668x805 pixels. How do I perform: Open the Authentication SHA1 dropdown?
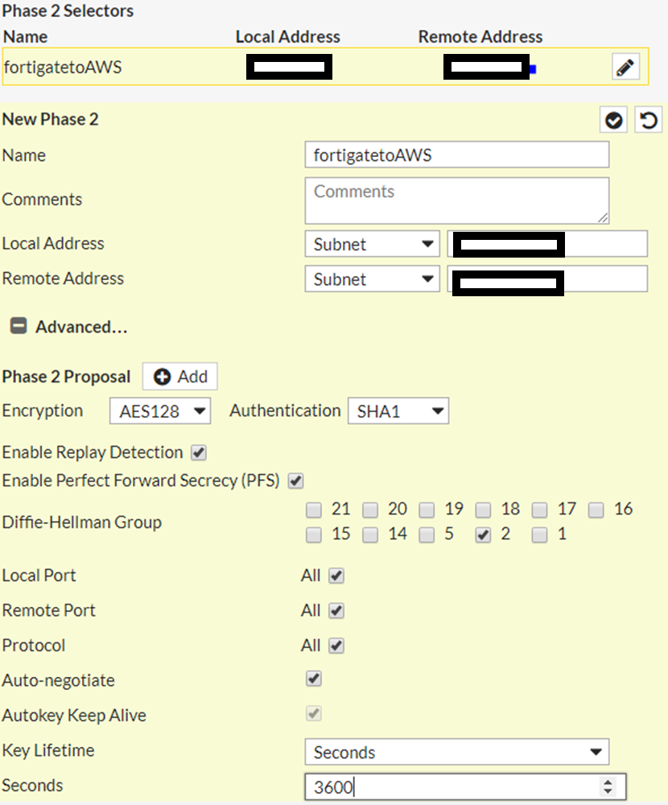398,411
